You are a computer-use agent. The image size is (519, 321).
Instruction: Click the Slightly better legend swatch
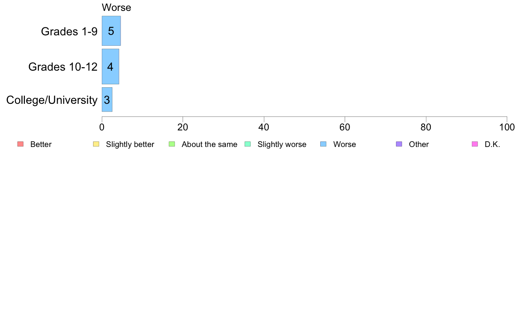pos(96,144)
